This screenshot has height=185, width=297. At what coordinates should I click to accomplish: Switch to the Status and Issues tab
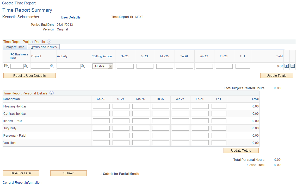tap(44, 47)
